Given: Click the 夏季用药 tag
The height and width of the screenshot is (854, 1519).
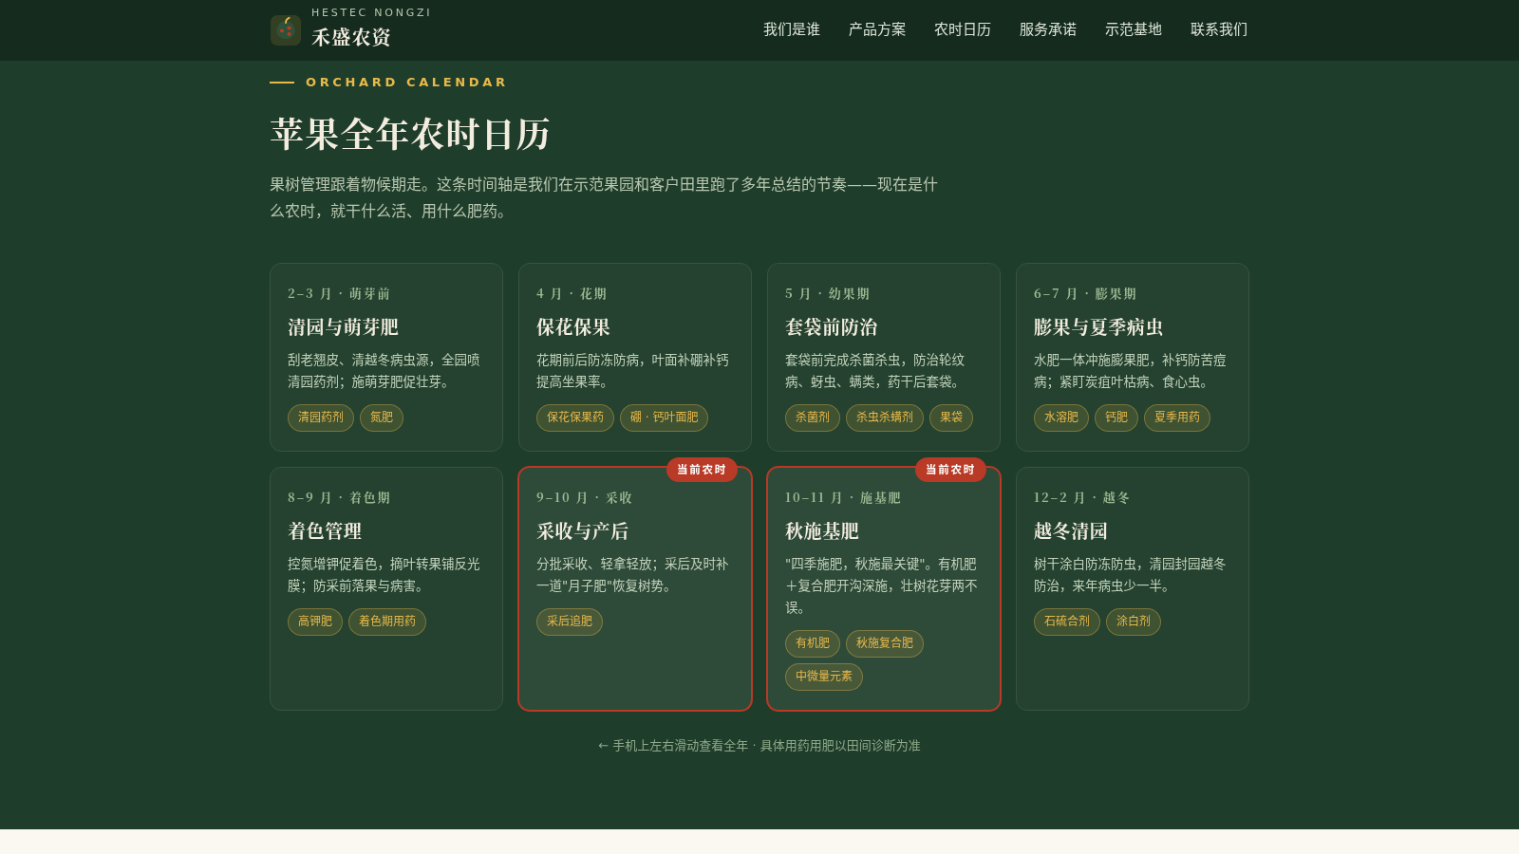Looking at the screenshot, I should (1177, 418).
